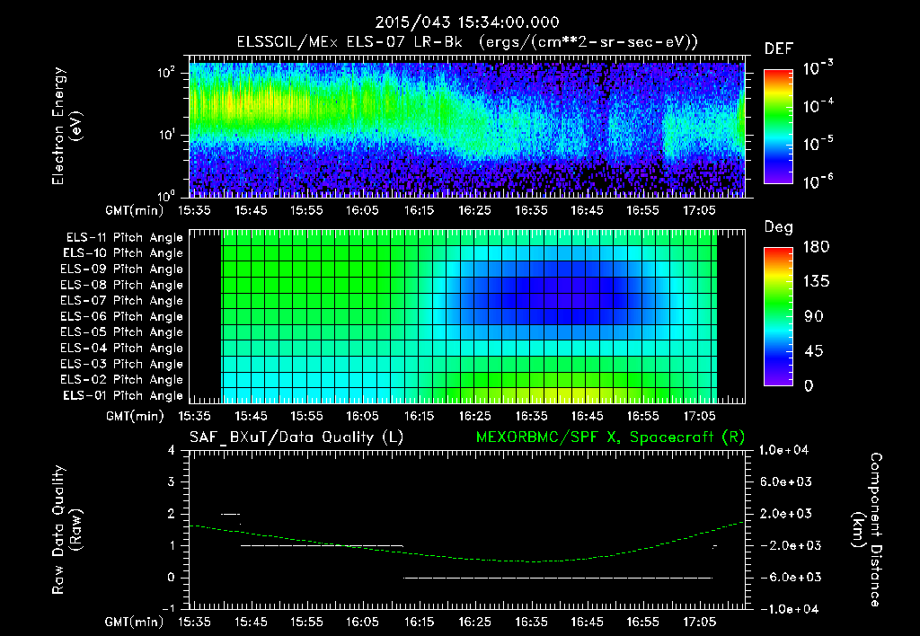Click the 135 tick on the Deg colorbar
Screen dimensions: 920x636
click(x=816, y=282)
